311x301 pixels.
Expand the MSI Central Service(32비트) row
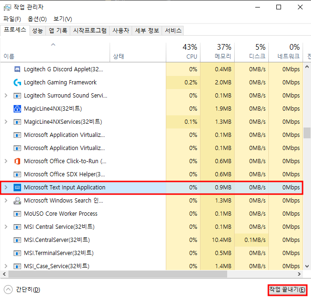point(6,227)
